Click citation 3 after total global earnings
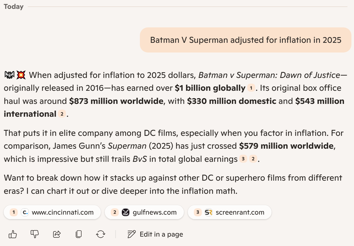 point(243,159)
